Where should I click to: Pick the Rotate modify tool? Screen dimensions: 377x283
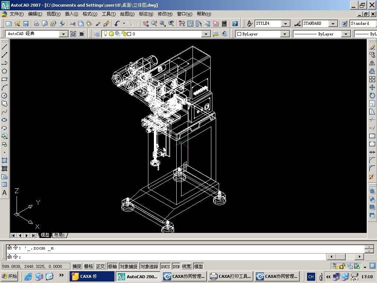pos(372,95)
